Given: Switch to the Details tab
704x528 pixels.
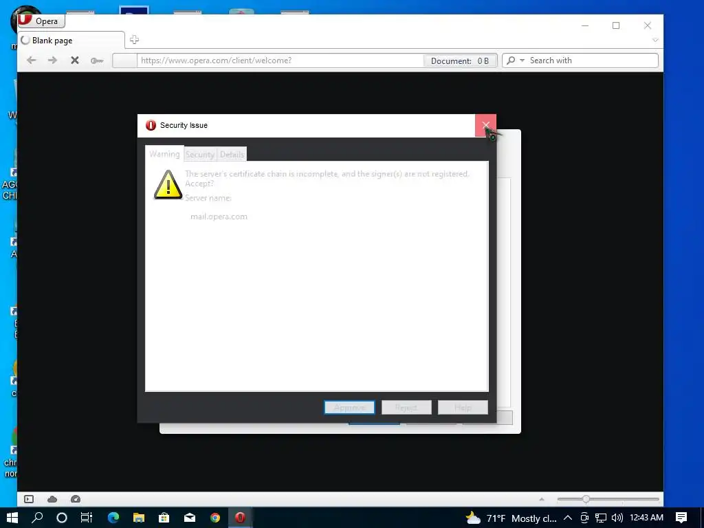Looking at the screenshot, I should click(232, 155).
